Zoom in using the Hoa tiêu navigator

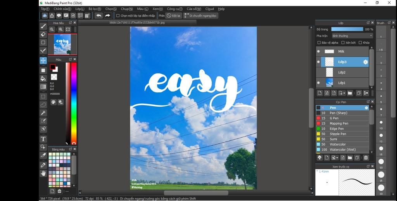[x=60, y=29]
